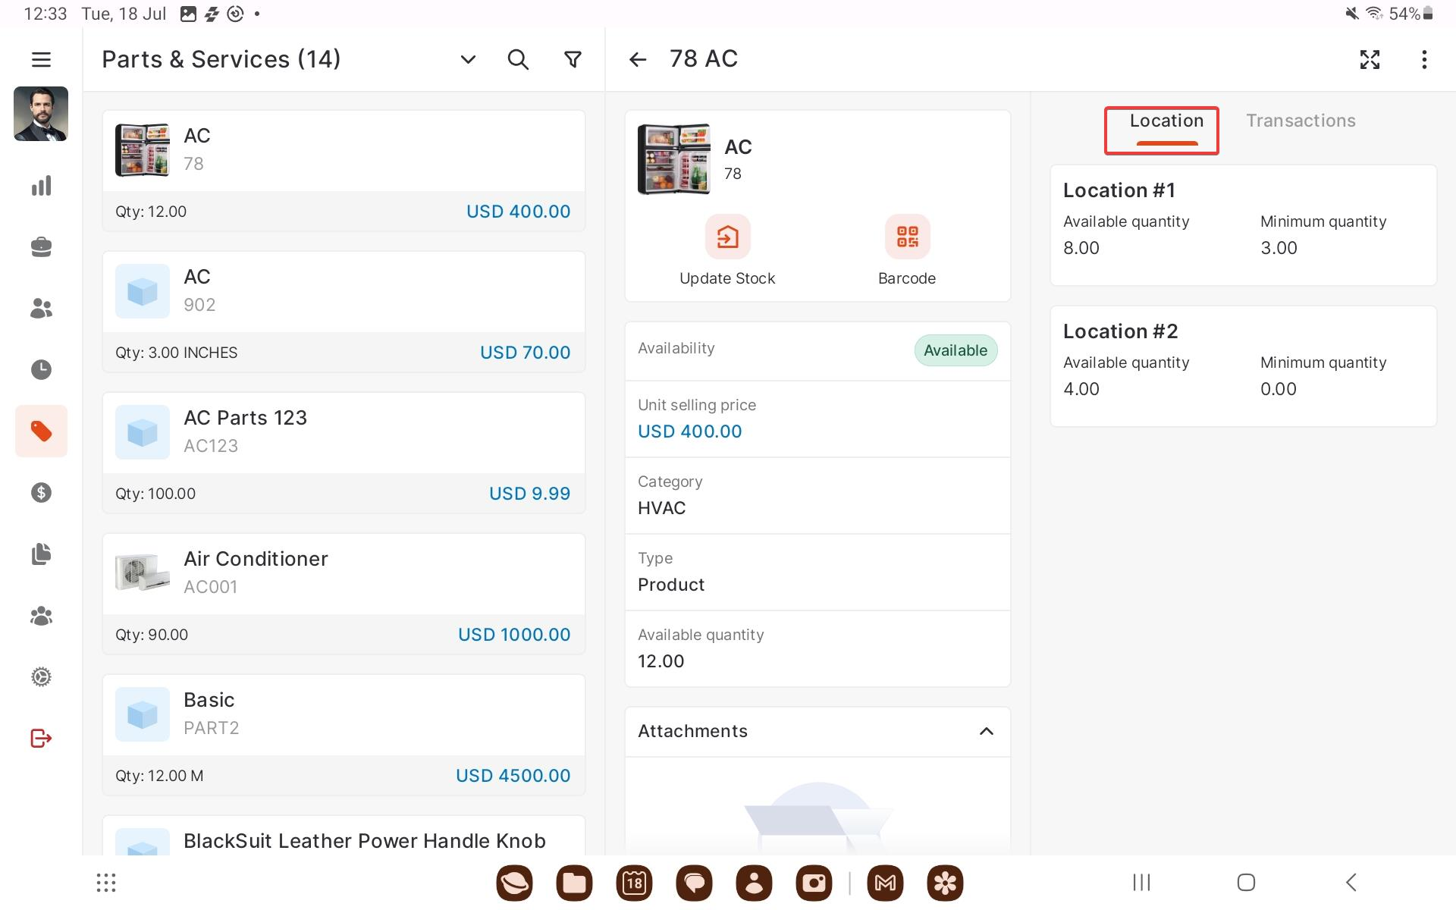Open the Barcode QR icon

907,237
